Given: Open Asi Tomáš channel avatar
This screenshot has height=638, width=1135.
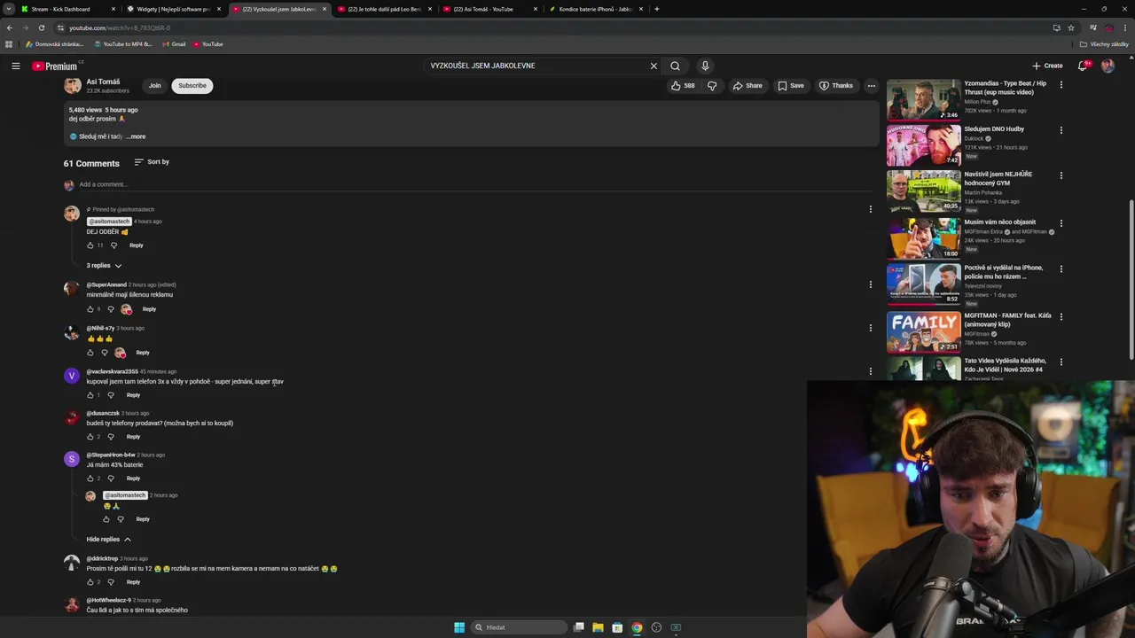Looking at the screenshot, I should click(x=72, y=85).
